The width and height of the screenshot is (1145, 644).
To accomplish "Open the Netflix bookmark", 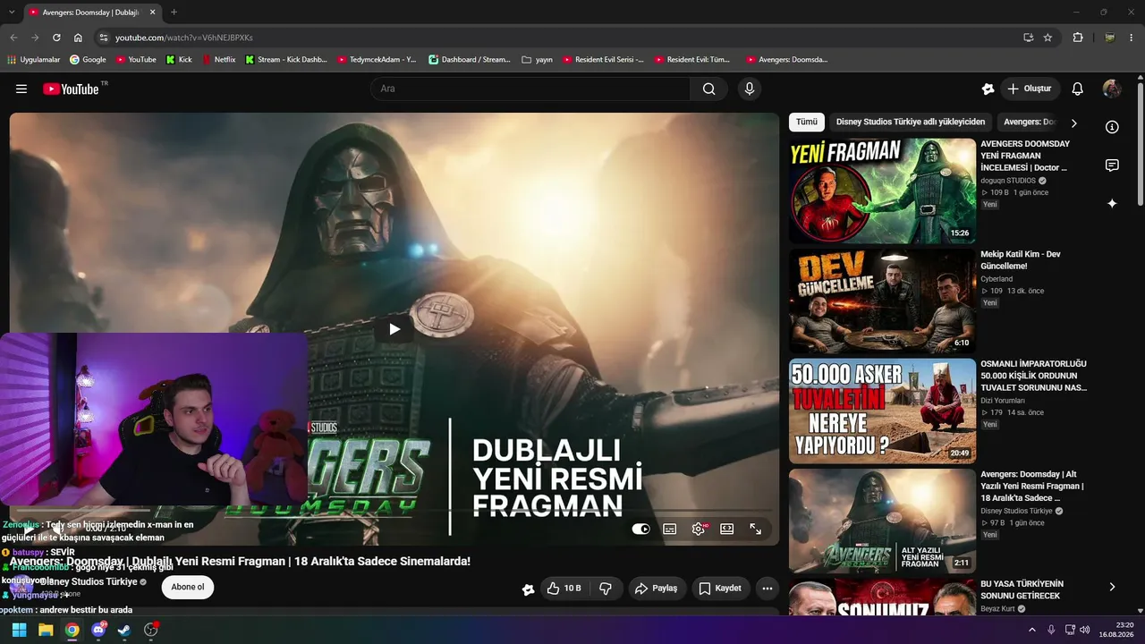I will (219, 60).
